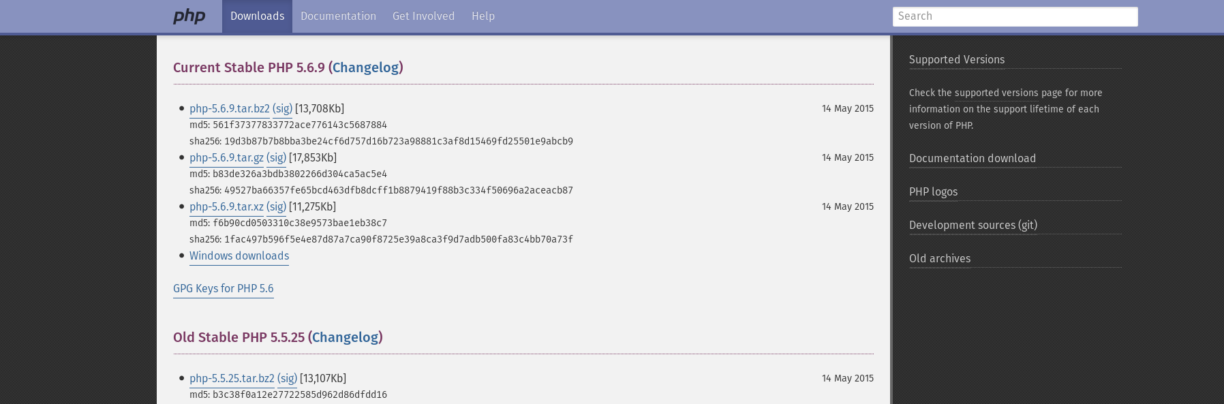Screen dimensions: 1224x404
Task: Select md5 hash 561f37377833772ace776143c5687884
Action: 300,125
